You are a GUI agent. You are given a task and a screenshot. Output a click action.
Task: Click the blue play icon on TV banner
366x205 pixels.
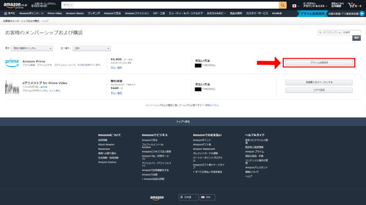[362, 14]
